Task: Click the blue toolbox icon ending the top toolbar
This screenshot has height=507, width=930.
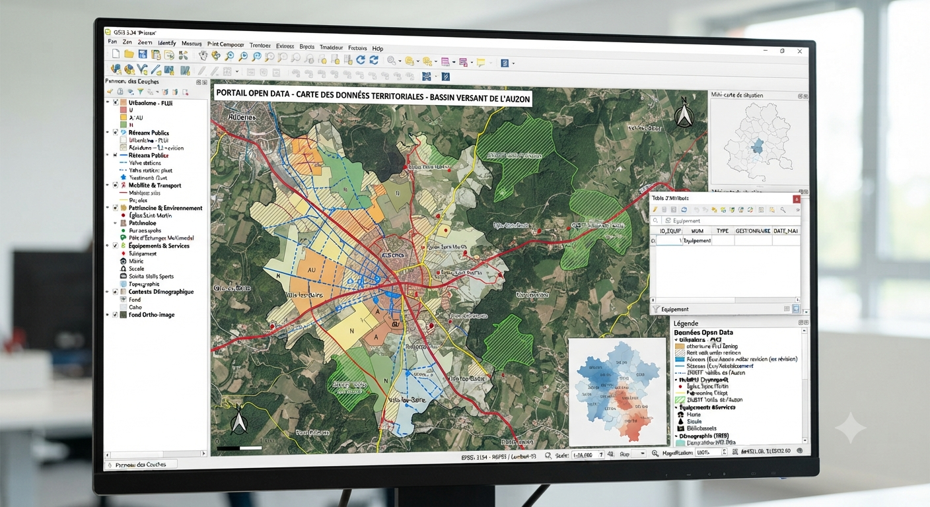Action: coord(505,63)
